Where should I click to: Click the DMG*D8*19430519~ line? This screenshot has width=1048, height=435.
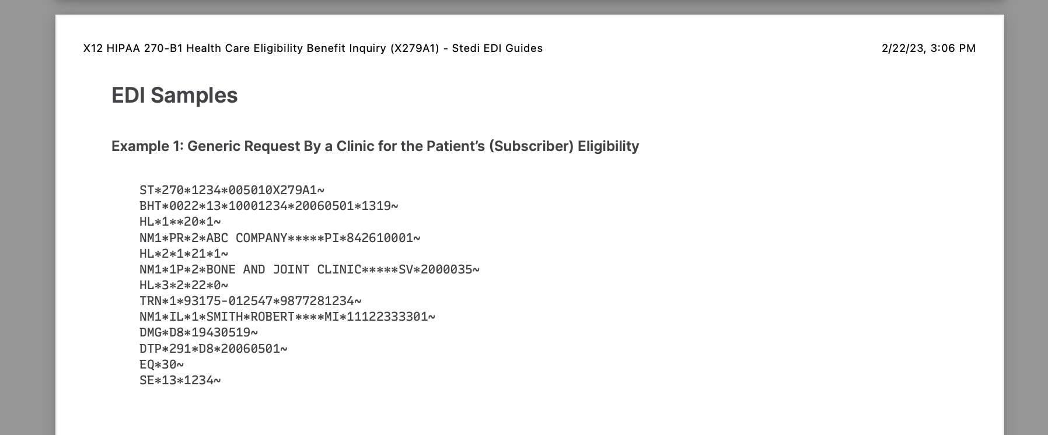click(x=198, y=332)
